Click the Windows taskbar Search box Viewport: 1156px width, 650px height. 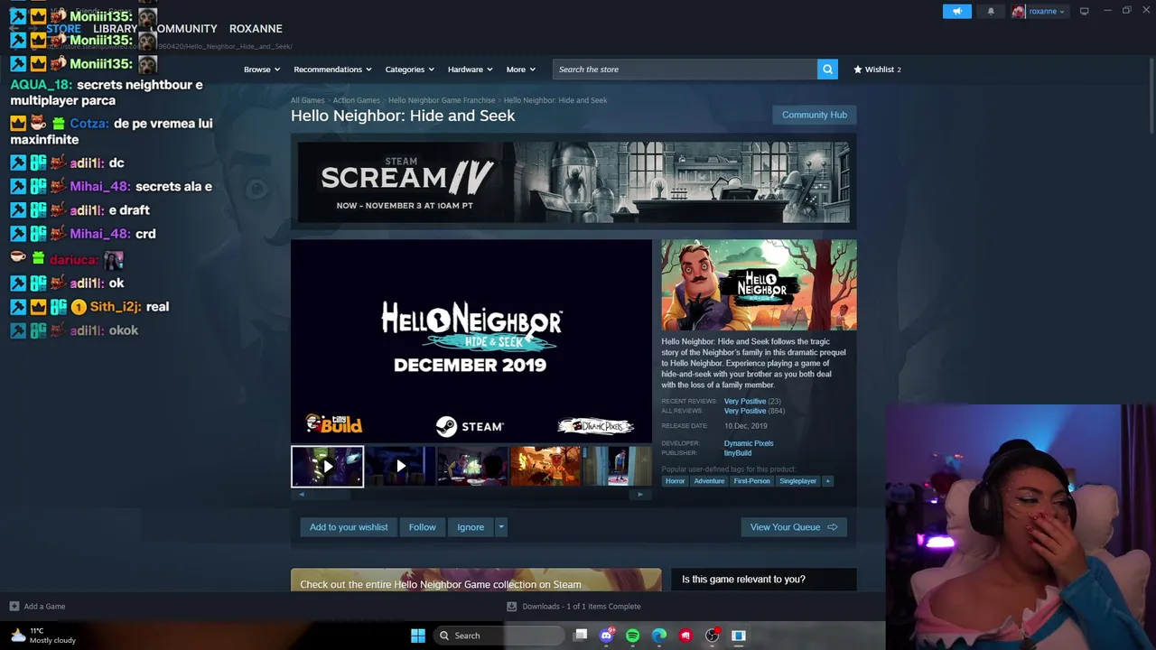[499, 636]
